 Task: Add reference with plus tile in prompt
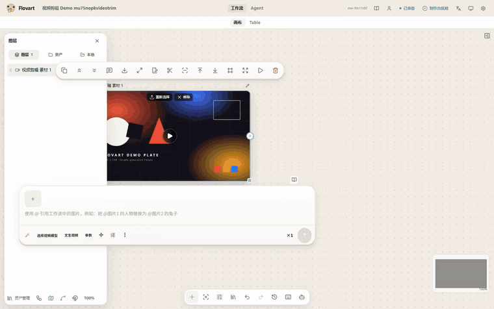[x=32, y=199]
